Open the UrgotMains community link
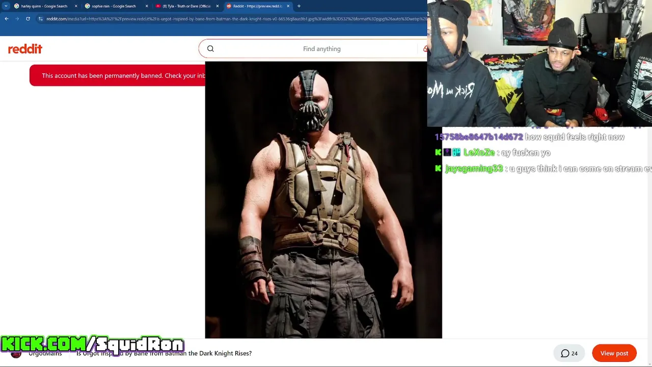652x367 pixels. 45,353
